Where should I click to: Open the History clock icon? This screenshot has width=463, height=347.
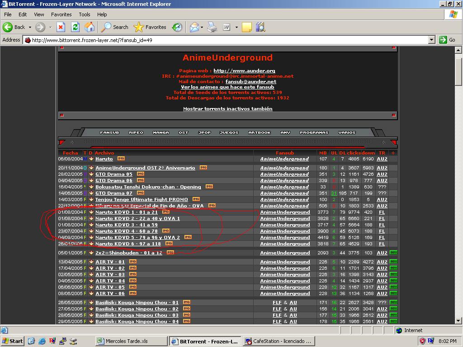[177, 27]
